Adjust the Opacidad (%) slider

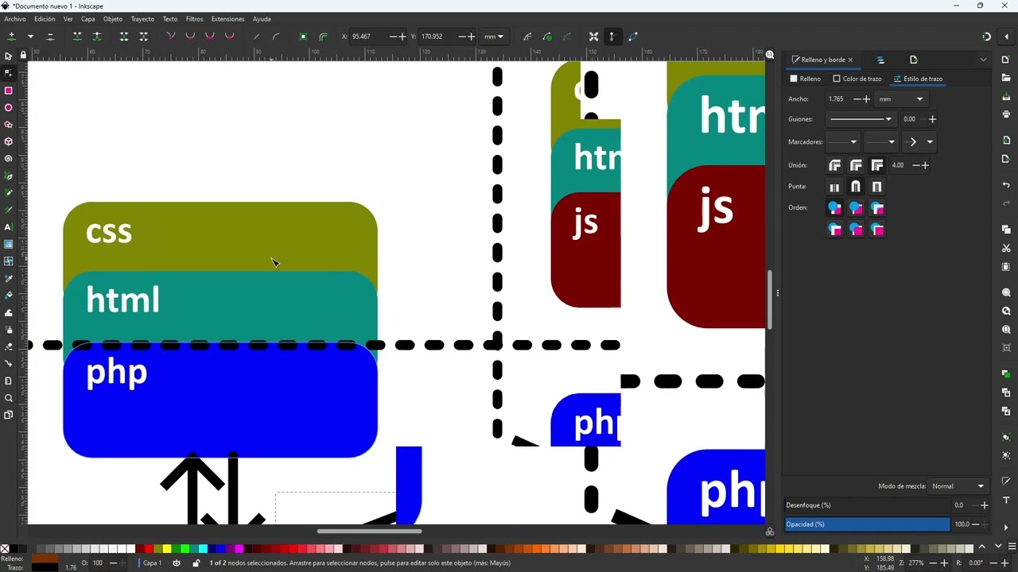[868, 524]
